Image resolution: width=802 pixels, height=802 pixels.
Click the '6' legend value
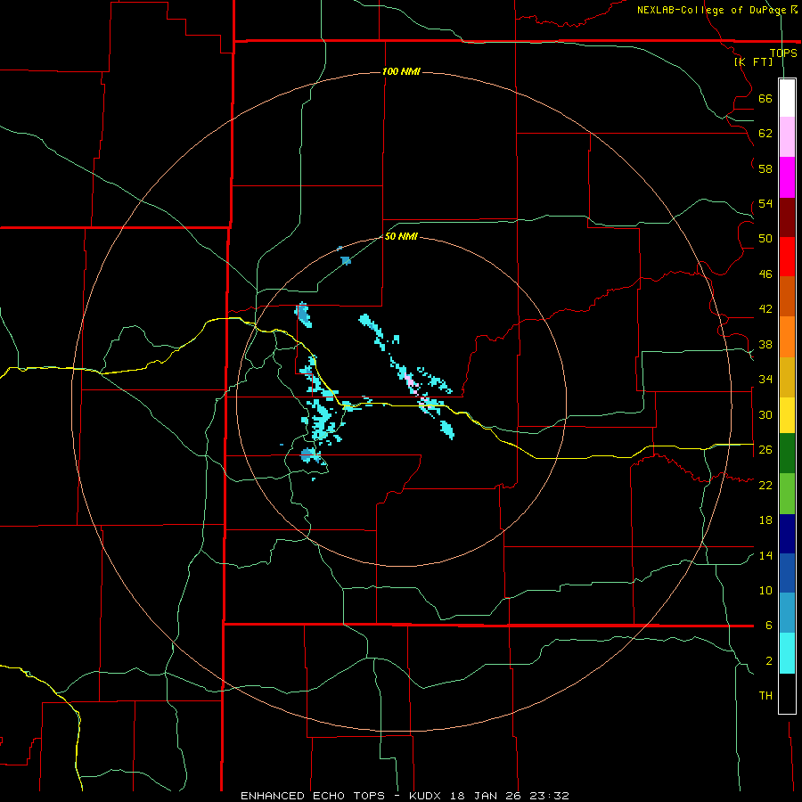tap(769, 625)
